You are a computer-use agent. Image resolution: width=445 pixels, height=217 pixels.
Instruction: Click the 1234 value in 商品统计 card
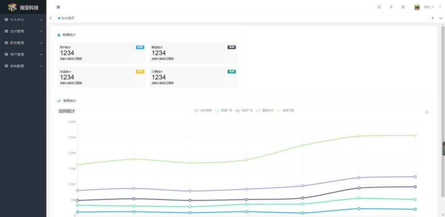click(x=159, y=53)
